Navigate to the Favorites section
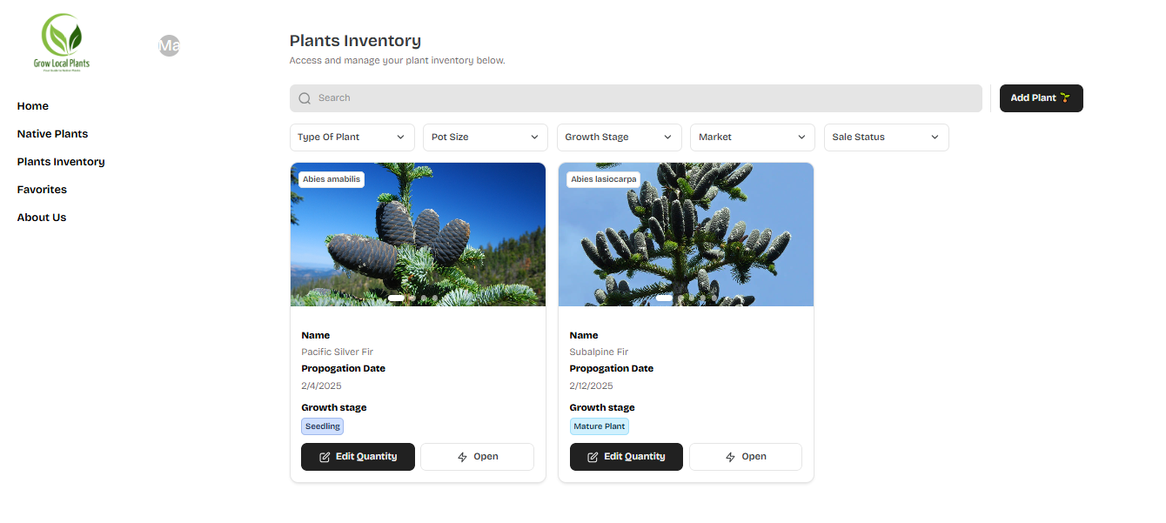1166x523 pixels. pyautogui.click(x=41, y=189)
